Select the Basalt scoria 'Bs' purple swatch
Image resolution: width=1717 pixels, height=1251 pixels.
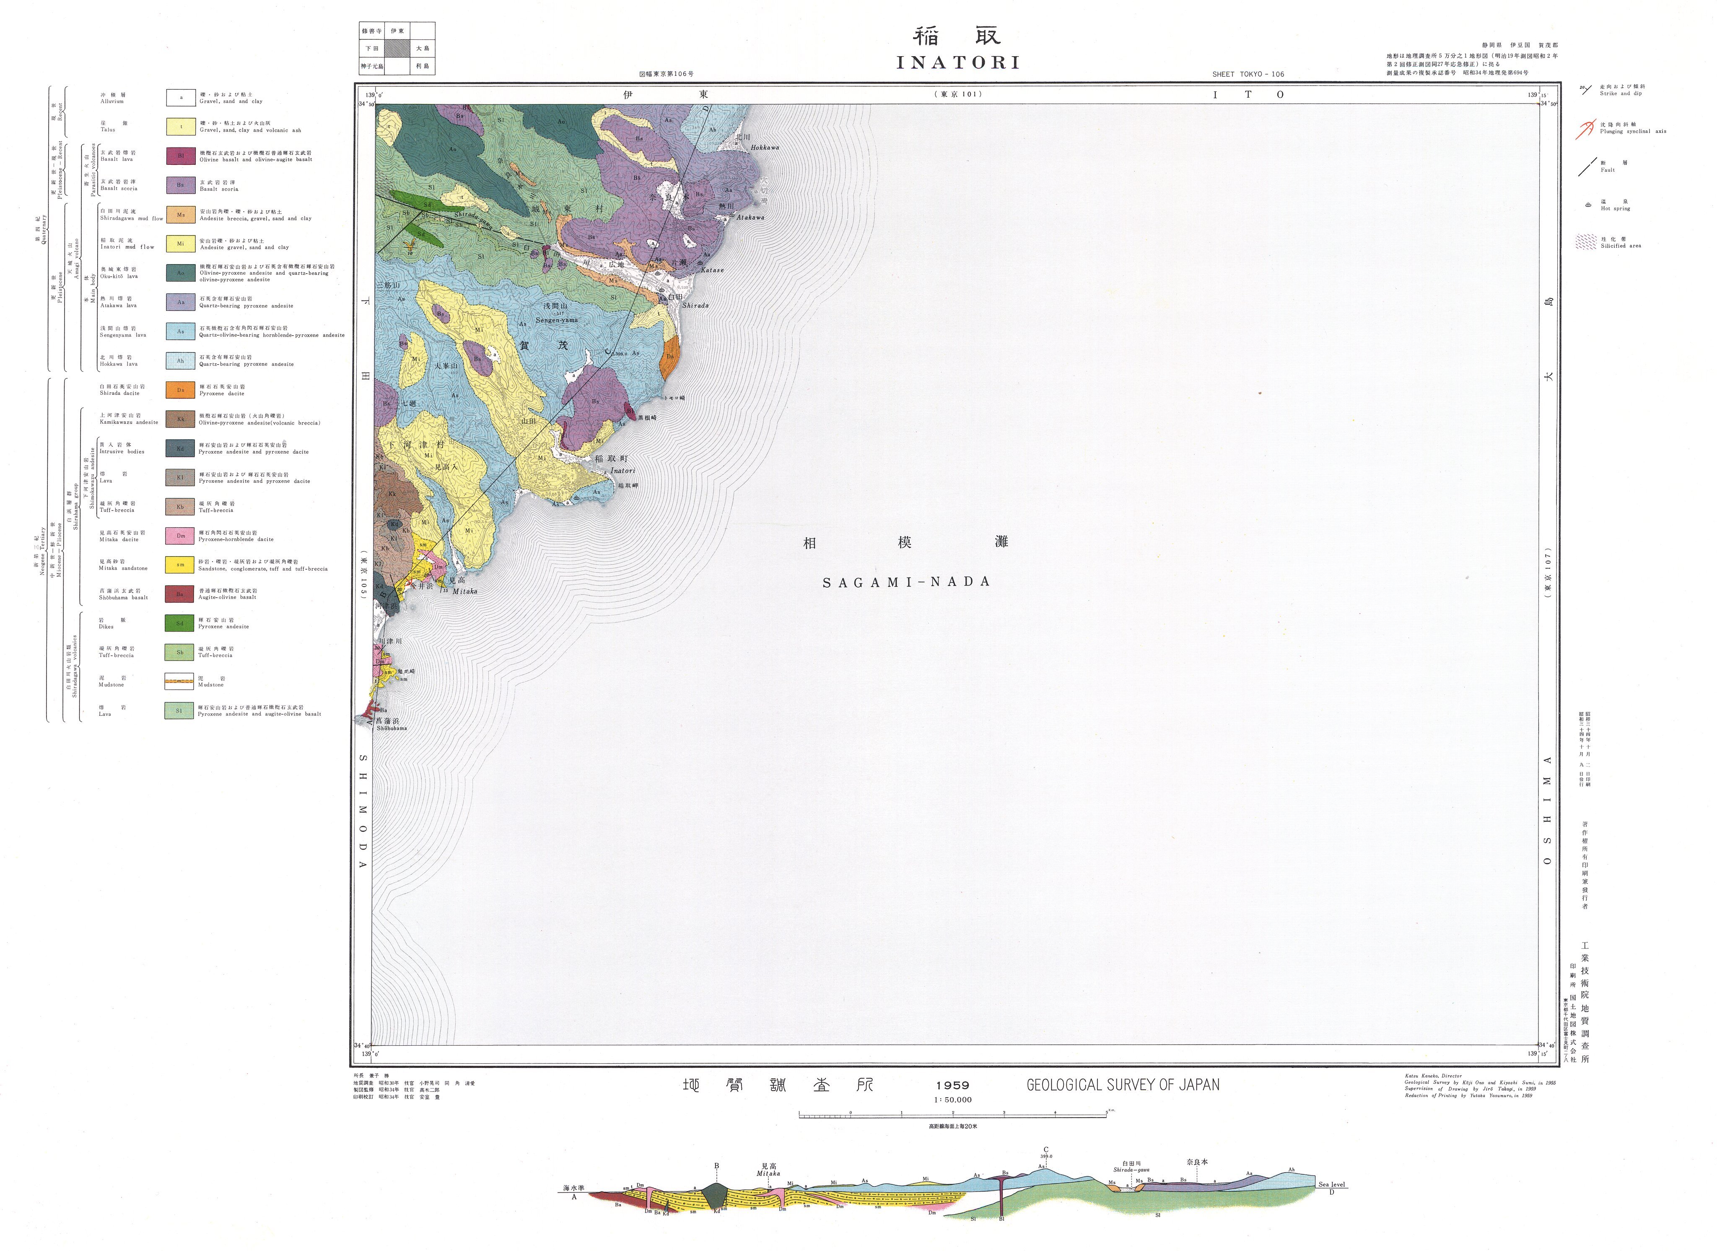[x=180, y=185]
